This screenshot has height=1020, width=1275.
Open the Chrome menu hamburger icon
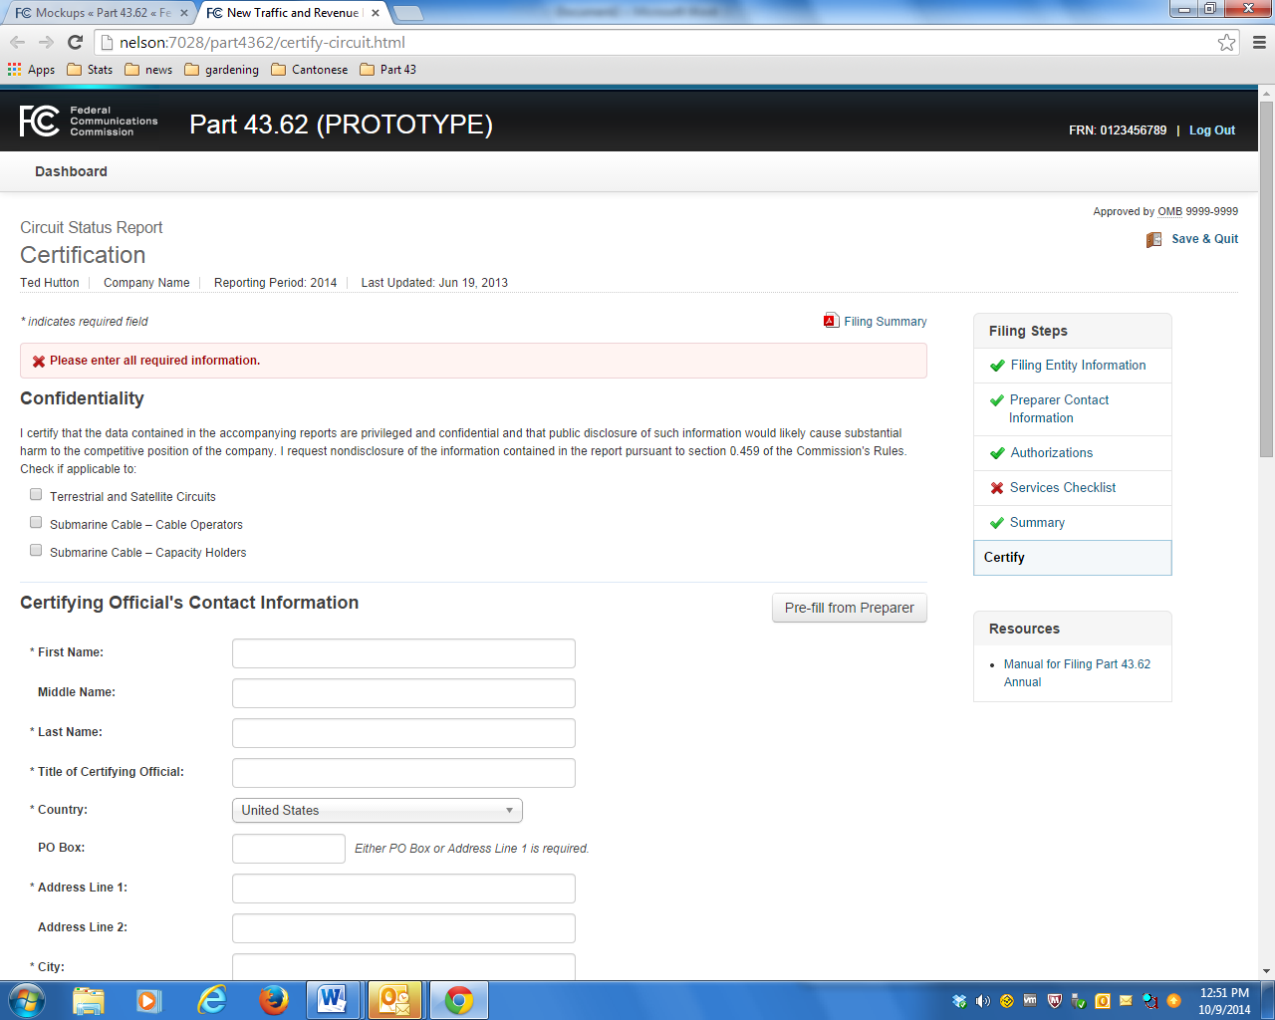(1259, 42)
